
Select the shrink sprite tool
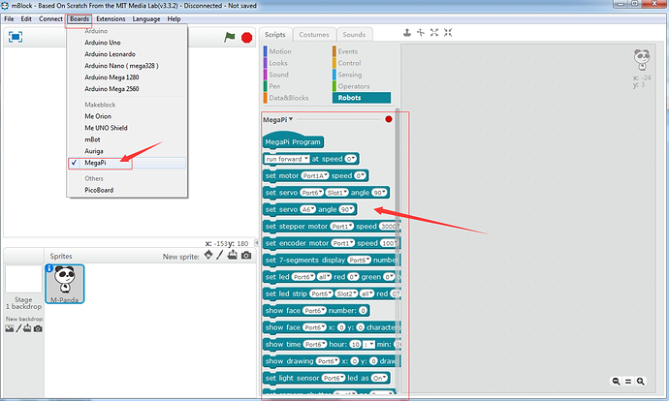[x=448, y=32]
